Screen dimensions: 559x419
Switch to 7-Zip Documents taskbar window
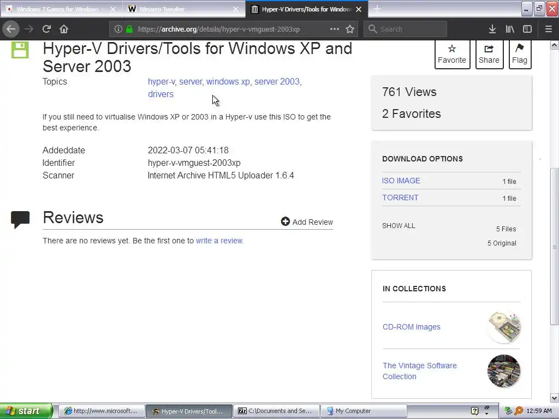click(277, 411)
